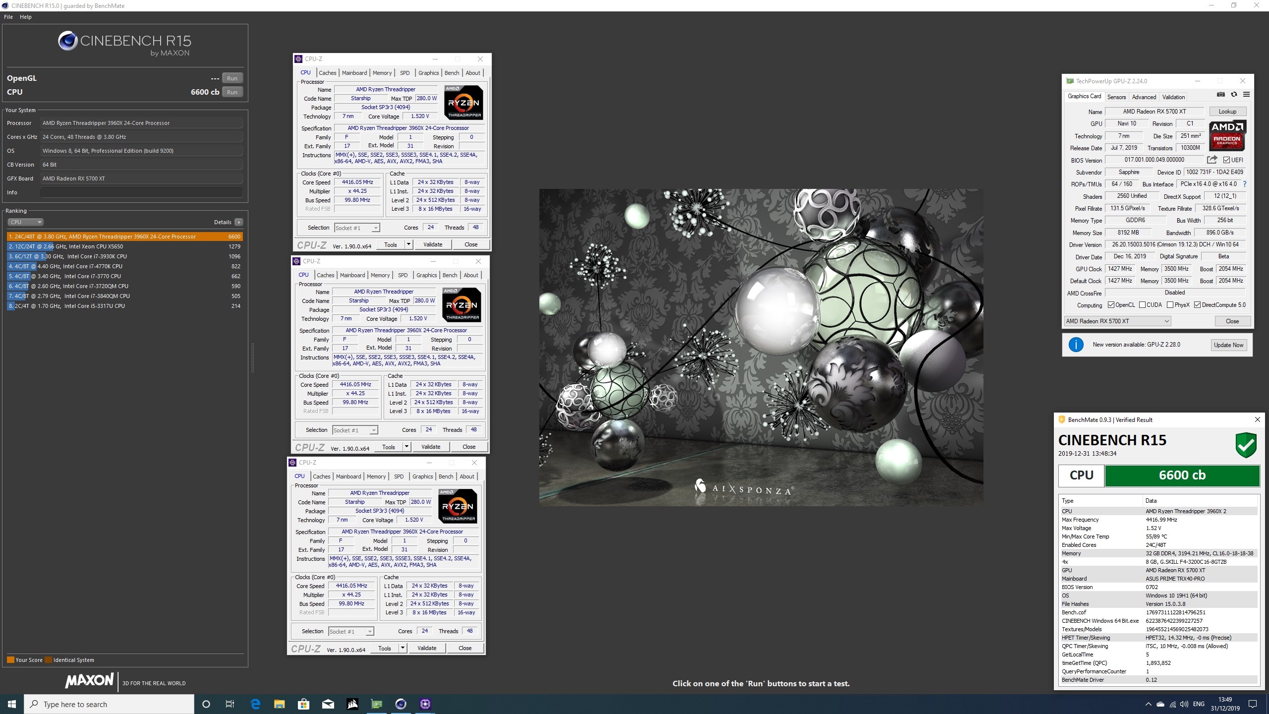Switch to the Sensors tab in GPU-Z
The image size is (1269, 714).
1116,96
